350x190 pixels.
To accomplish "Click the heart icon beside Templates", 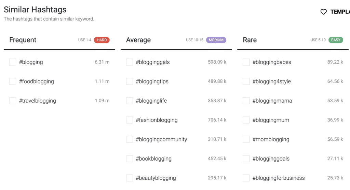I will coord(323,12).
